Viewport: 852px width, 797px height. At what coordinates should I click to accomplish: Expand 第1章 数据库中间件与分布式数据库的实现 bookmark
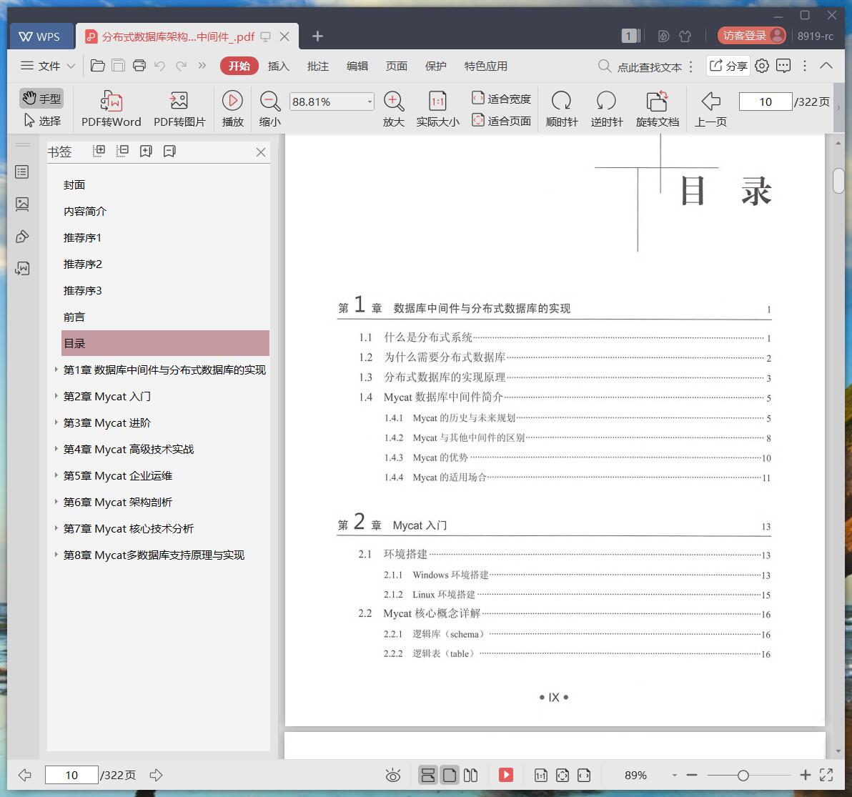tap(56, 370)
